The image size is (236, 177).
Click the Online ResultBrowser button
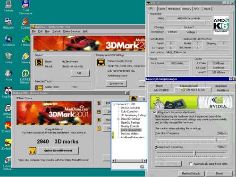(58, 151)
